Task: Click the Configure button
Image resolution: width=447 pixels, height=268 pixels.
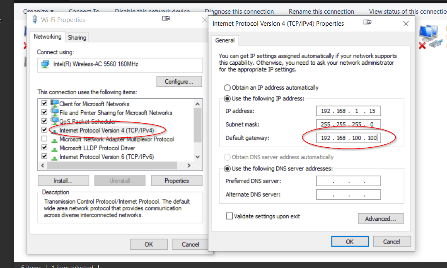Action: 179,81
